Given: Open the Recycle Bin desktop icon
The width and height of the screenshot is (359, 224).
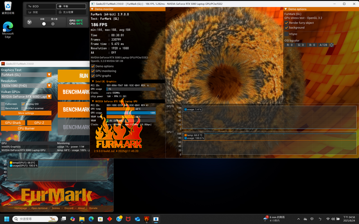Looking at the screenshot, I should tap(8, 8).
